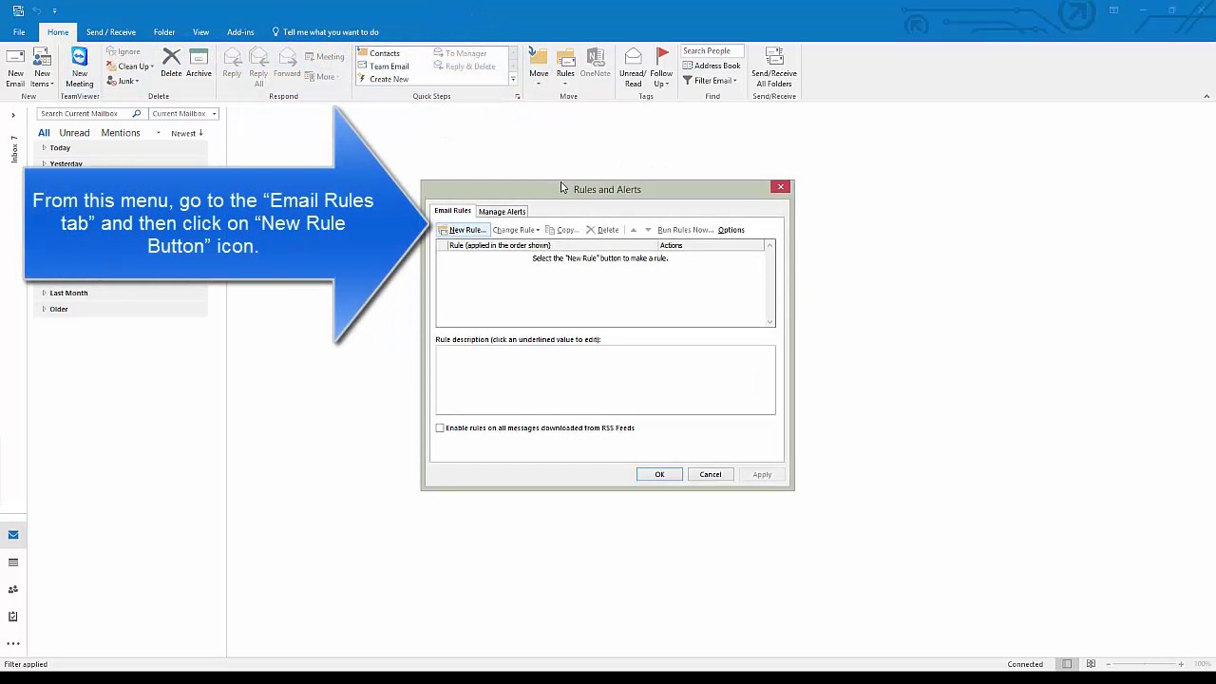Expand the Quick Steps gallery
Viewport: 1216px width, 684px height.
coord(513,80)
